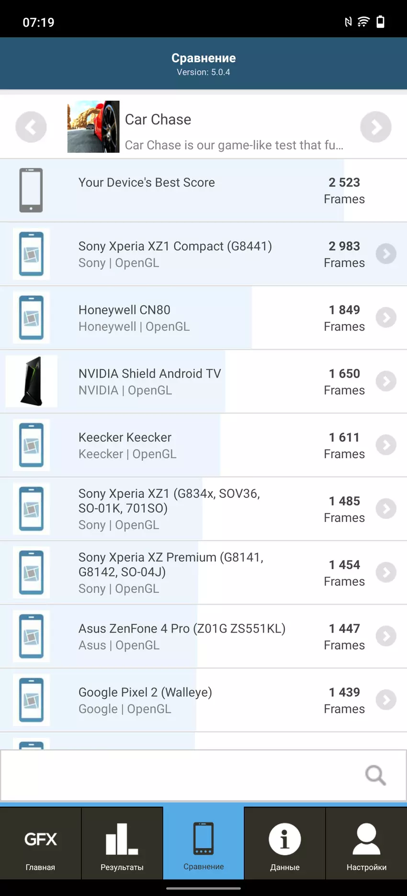Viewport: 407px width, 896px height.
Task: Expand Sony Xperia XZ1 Compact details chevron
Action: click(386, 254)
